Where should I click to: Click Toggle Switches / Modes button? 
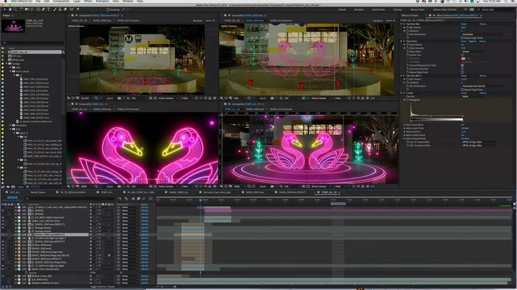(x=102, y=286)
